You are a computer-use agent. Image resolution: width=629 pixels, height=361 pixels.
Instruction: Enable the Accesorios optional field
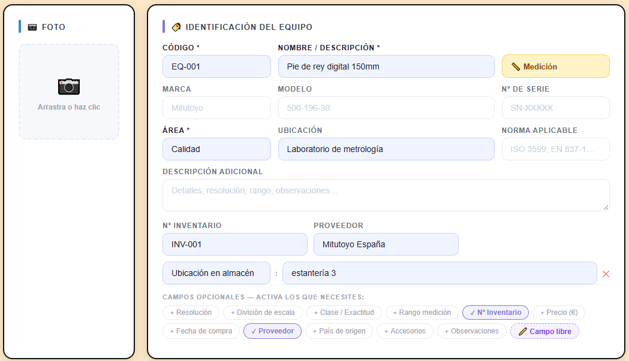[405, 331]
